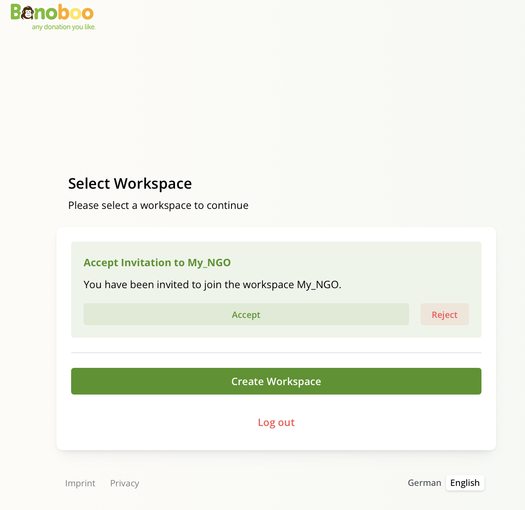Select the German language tab
The height and width of the screenshot is (510, 525).
tap(424, 483)
